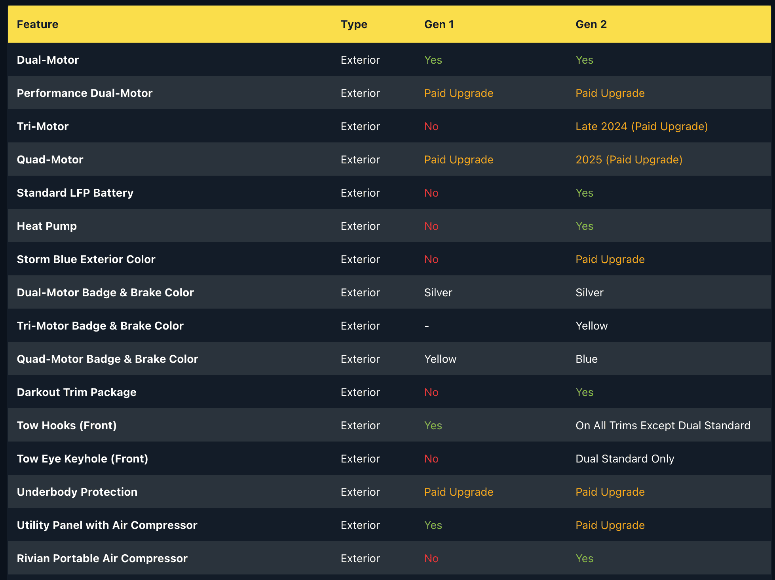
Task: Select Gen 1 'Paid Upgrade' for Underbody Protection
Action: coord(459,492)
